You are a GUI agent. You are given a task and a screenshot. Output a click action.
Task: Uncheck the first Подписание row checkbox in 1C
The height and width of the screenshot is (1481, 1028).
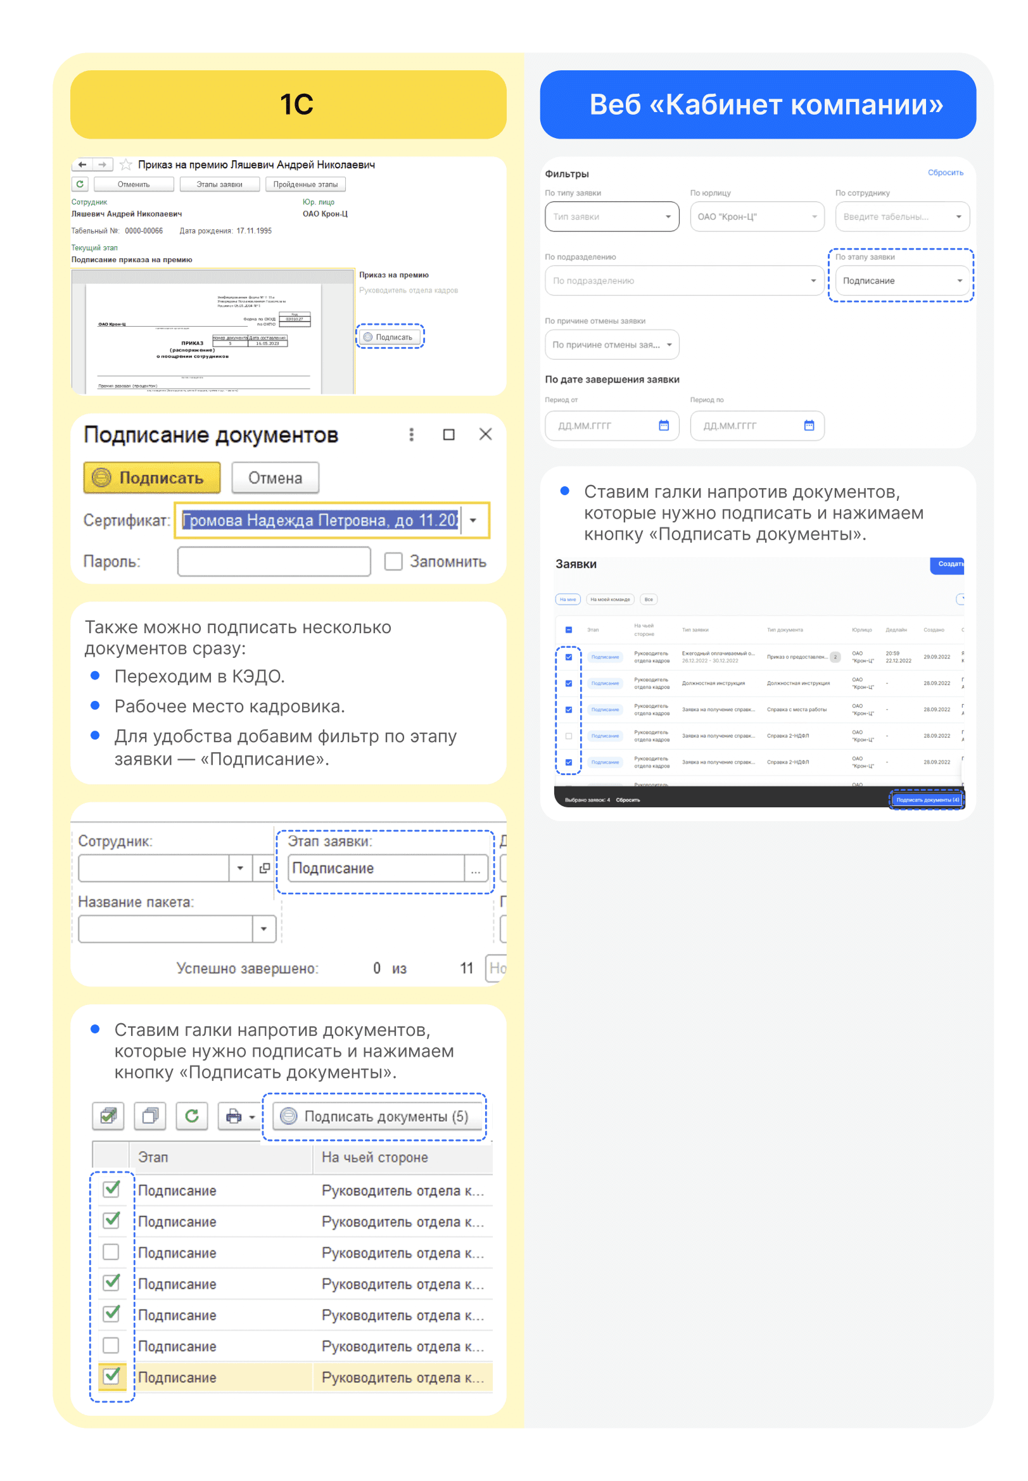[111, 1188]
